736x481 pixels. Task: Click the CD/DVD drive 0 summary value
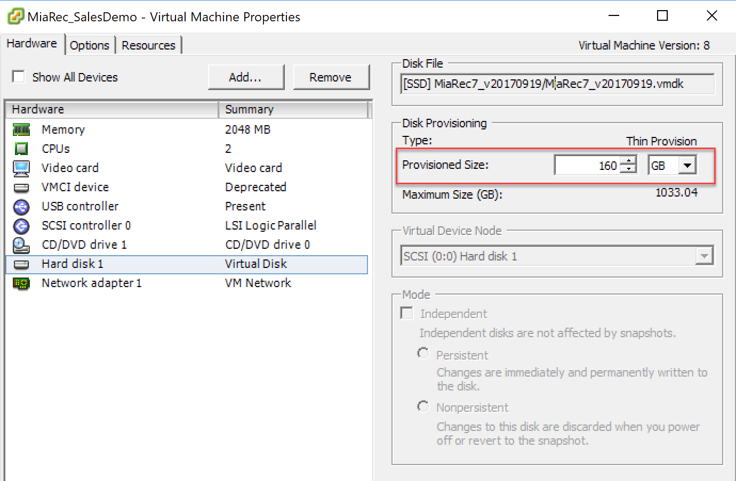point(268,244)
